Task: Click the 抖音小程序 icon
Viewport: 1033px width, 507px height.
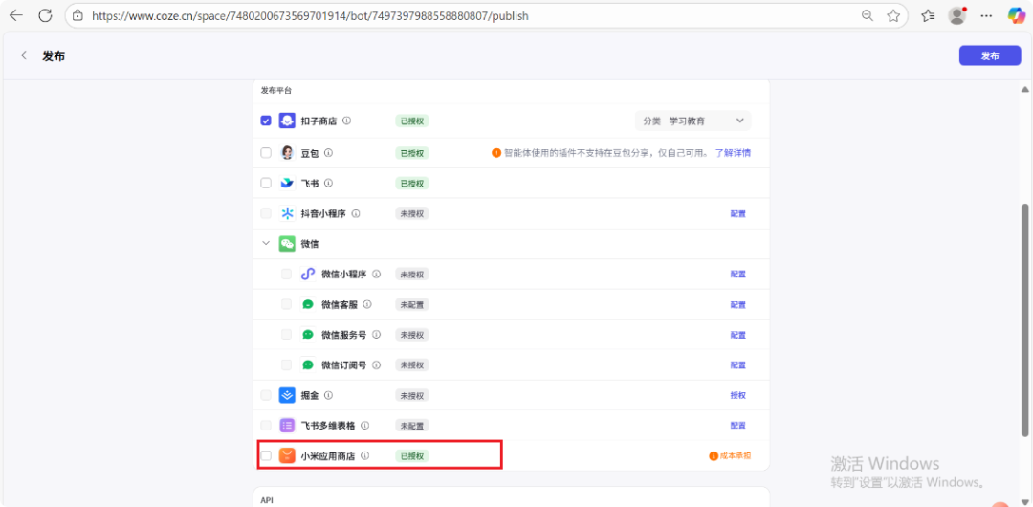Action: 287,213
